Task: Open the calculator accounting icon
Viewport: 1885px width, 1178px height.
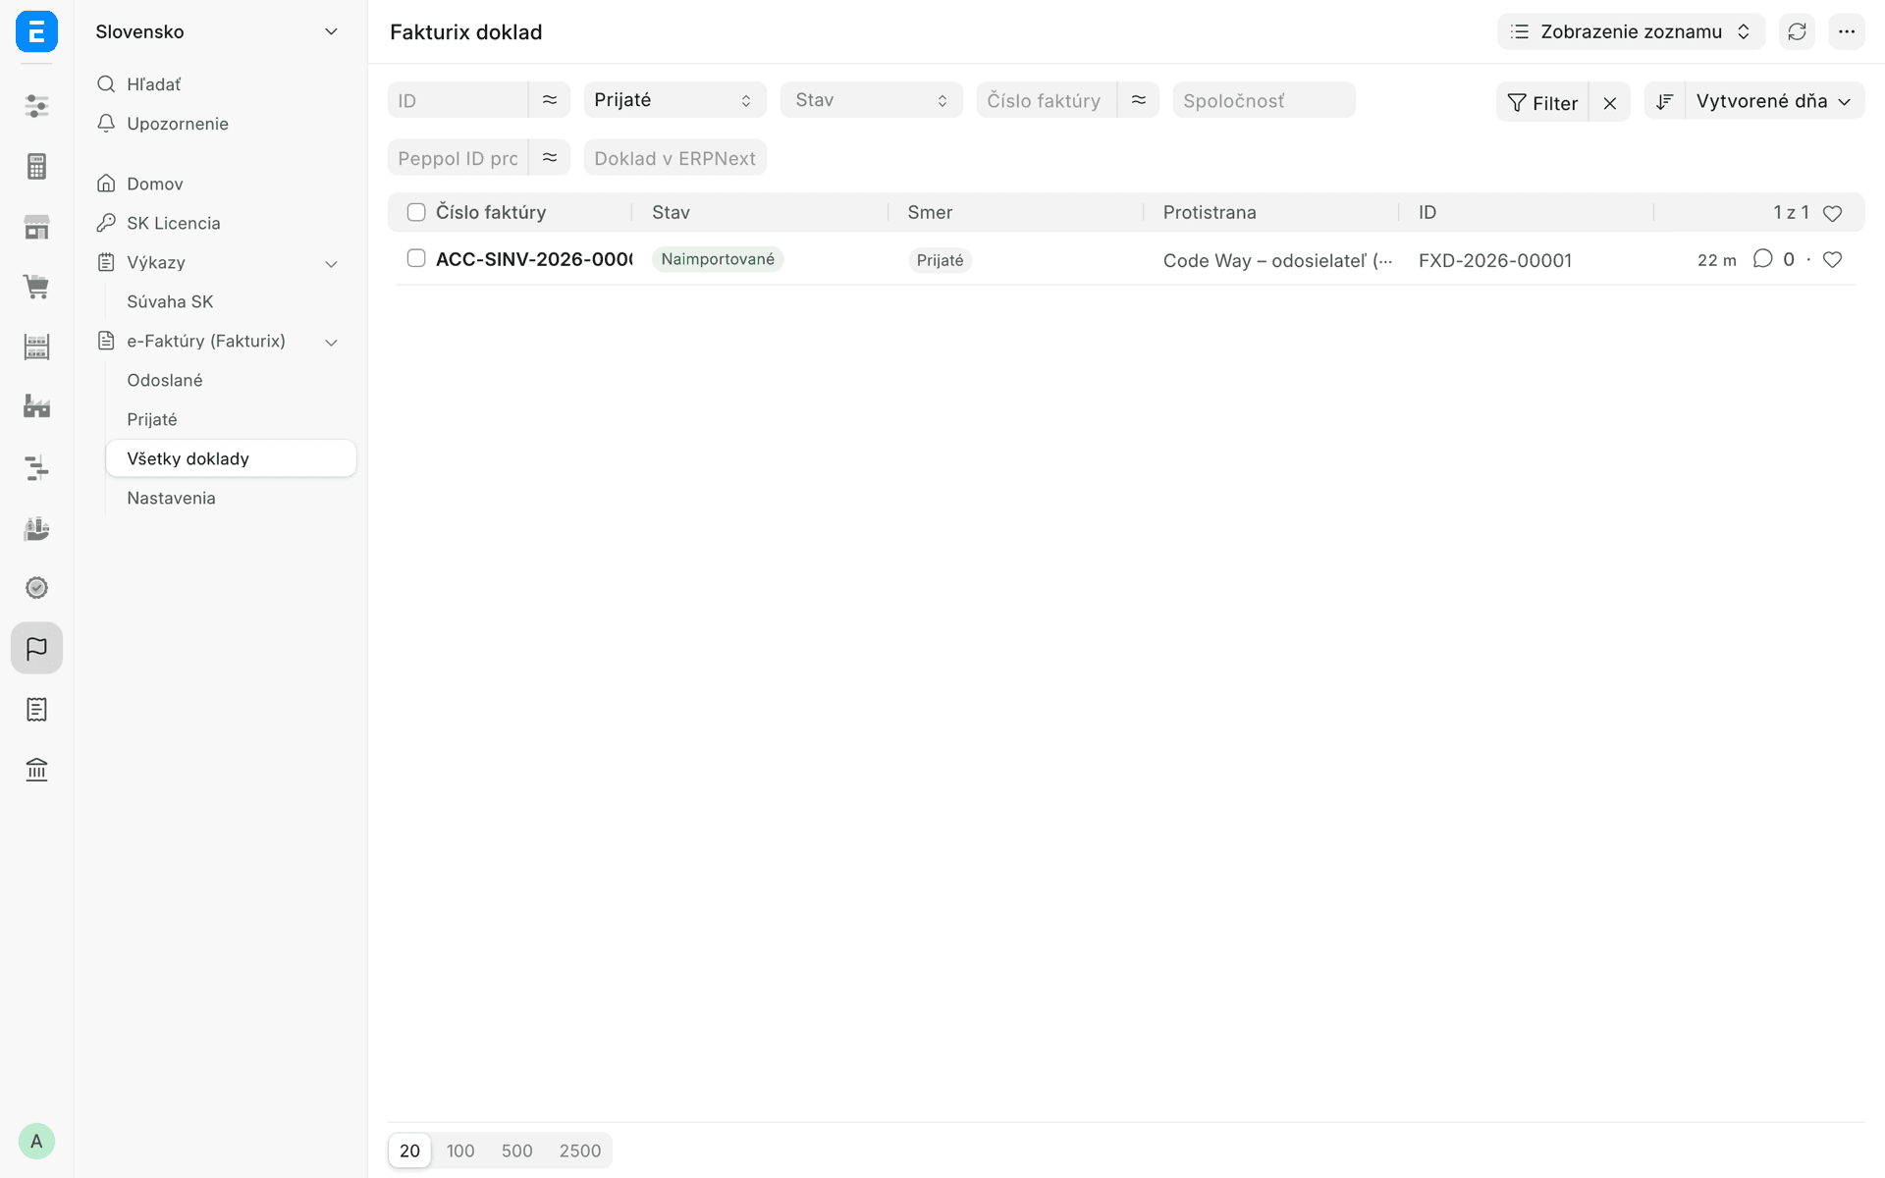Action: [x=36, y=167]
